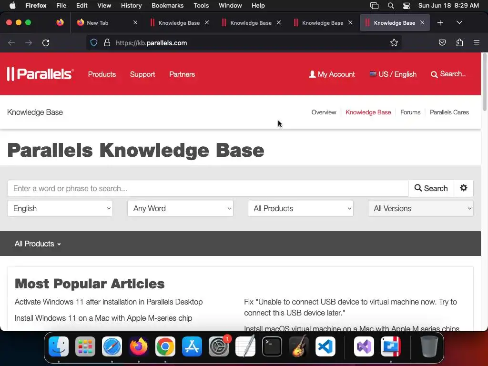Image resolution: width=488 pixels, height=366 pixels.
Task: Open the Overview link
Action: [324, 112]
